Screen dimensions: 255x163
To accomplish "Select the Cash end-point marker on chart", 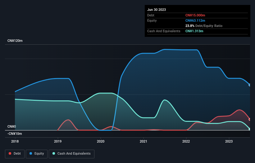I will [x=250, y=129].
